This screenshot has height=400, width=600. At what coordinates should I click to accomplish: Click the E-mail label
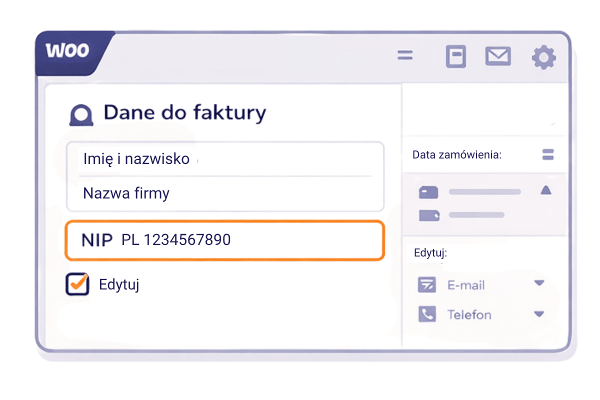click(466, 285)
